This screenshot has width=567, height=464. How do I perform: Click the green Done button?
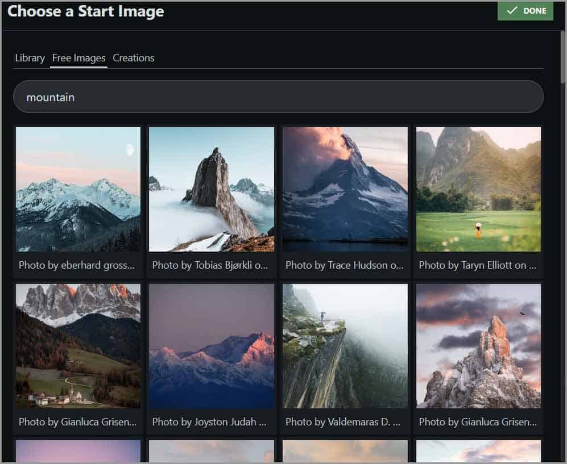click(525, 11)
